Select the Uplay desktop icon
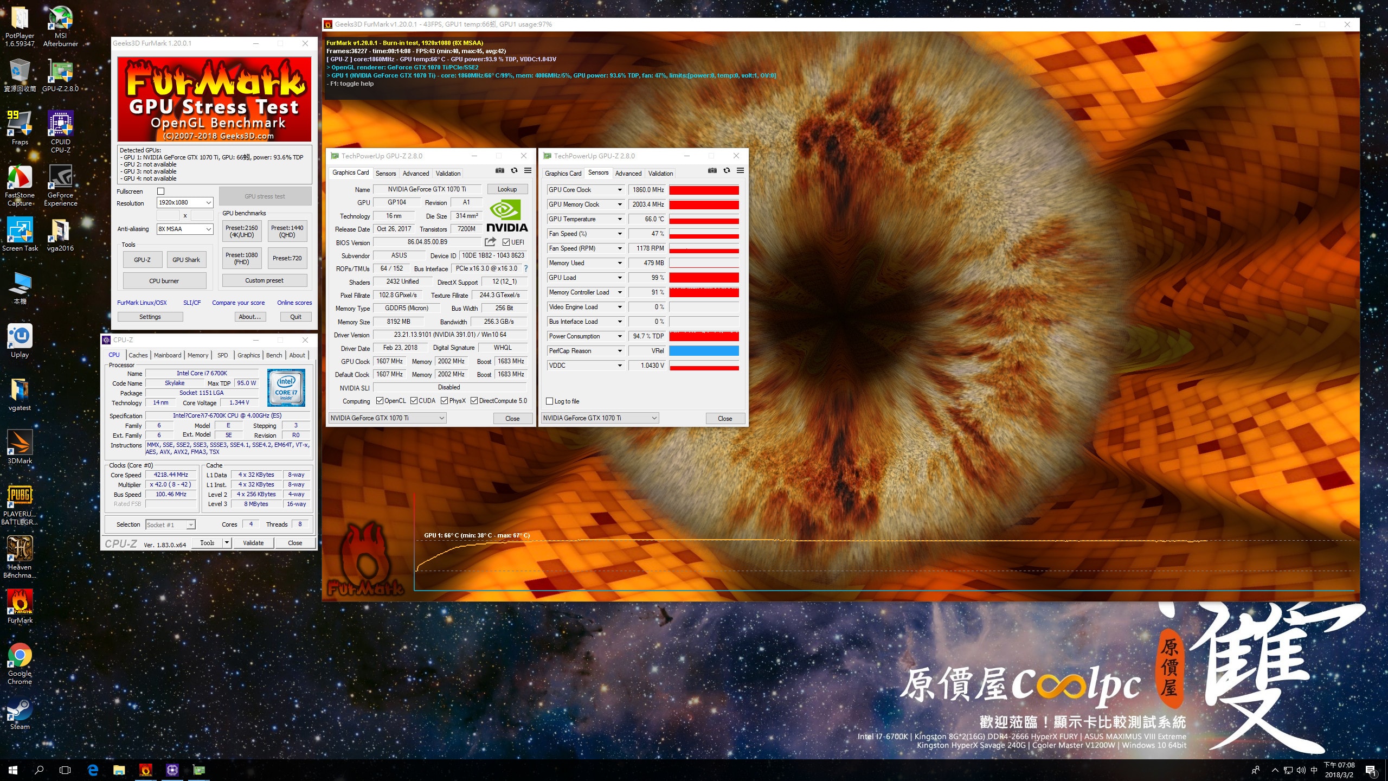1388x781 pixels. [20, 341]
